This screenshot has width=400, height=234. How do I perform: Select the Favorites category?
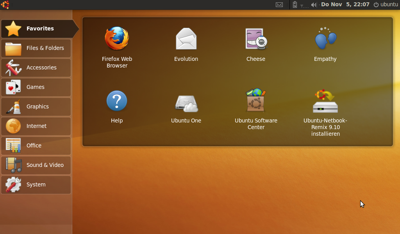coord(39,28)
